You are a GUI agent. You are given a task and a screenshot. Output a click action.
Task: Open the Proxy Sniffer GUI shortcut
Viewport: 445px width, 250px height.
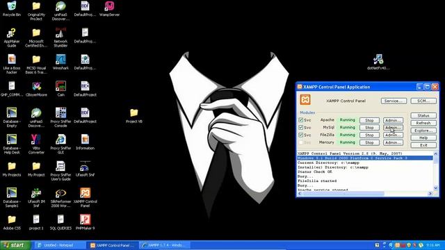pyautogui.click(x=60, y=144)
